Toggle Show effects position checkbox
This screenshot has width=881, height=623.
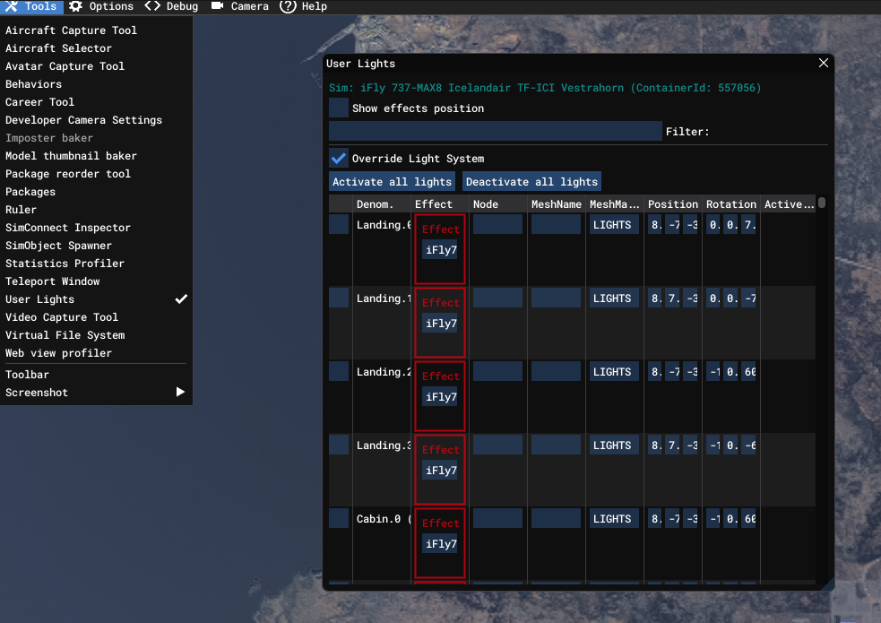(x=339, y=108)
